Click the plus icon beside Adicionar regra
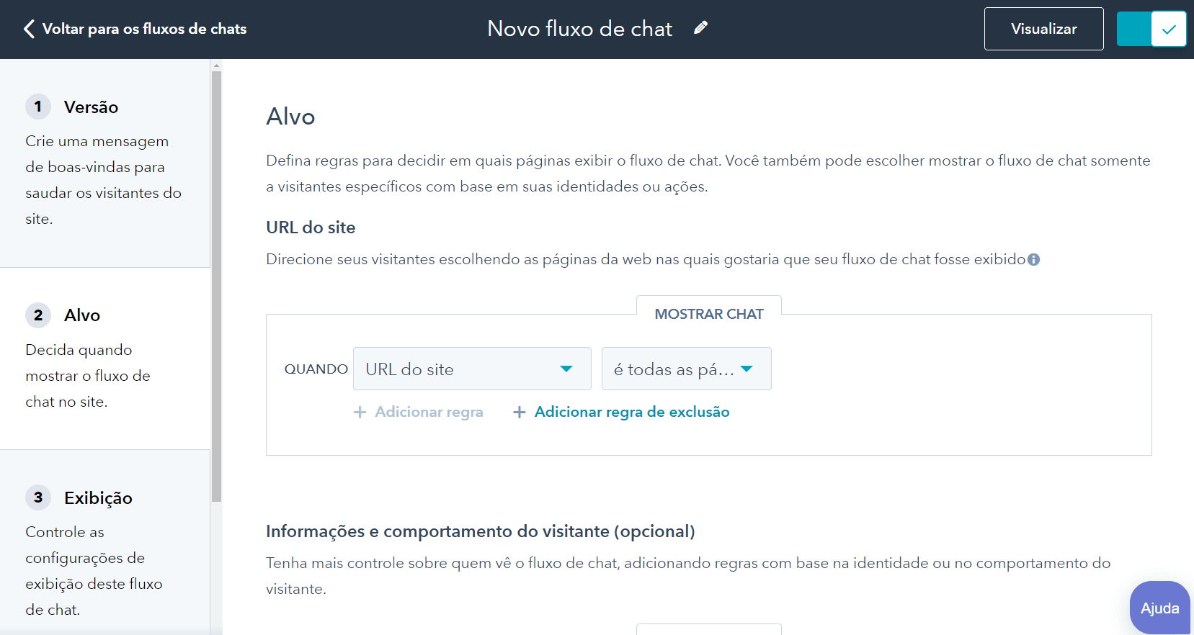This screenshot has height=635, width=1194. [360, 413]
